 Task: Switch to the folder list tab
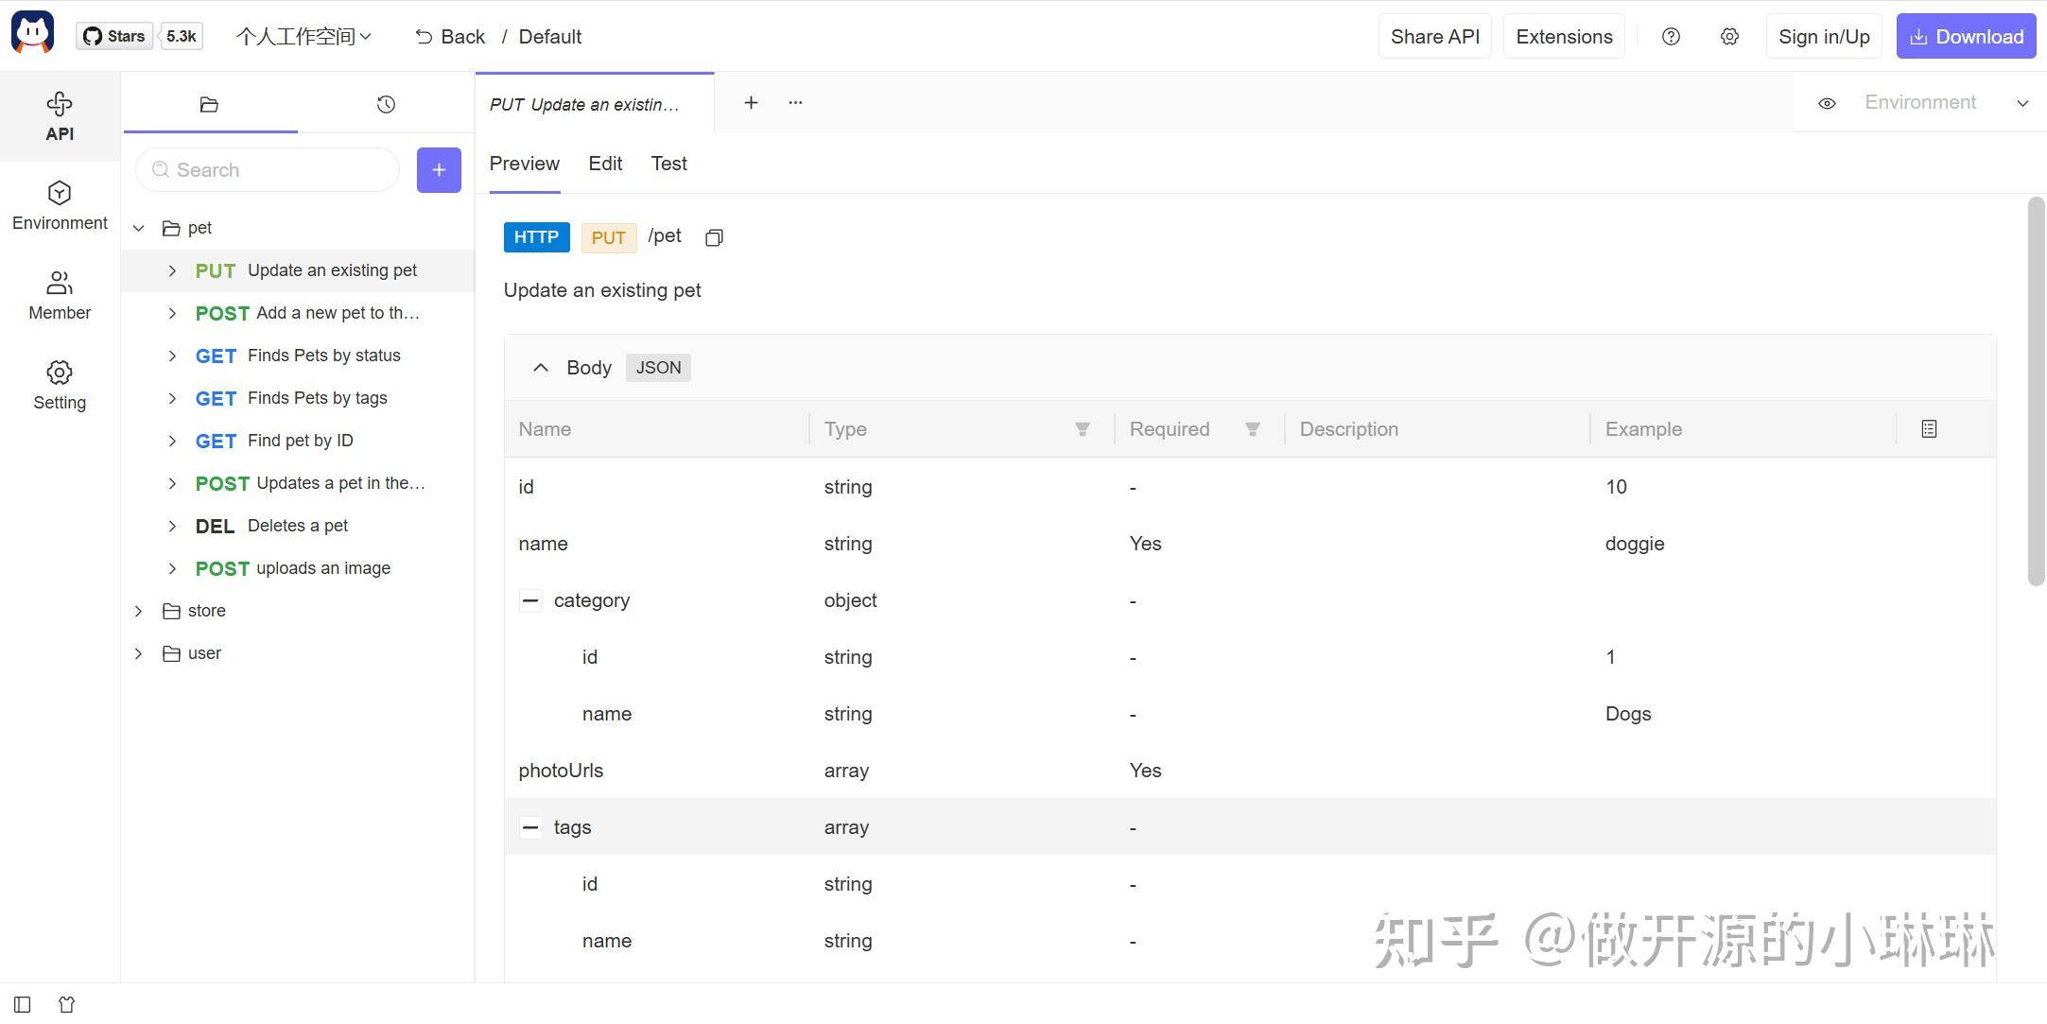pos(210,104)
